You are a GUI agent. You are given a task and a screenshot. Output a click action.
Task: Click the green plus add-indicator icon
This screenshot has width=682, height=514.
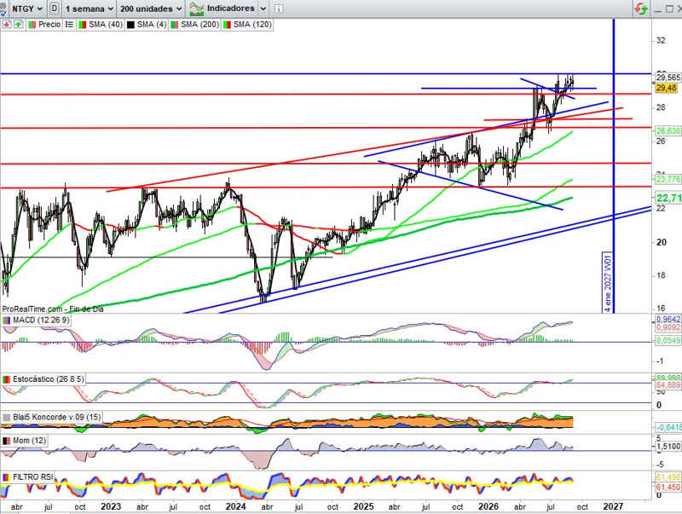click(18, 25)
